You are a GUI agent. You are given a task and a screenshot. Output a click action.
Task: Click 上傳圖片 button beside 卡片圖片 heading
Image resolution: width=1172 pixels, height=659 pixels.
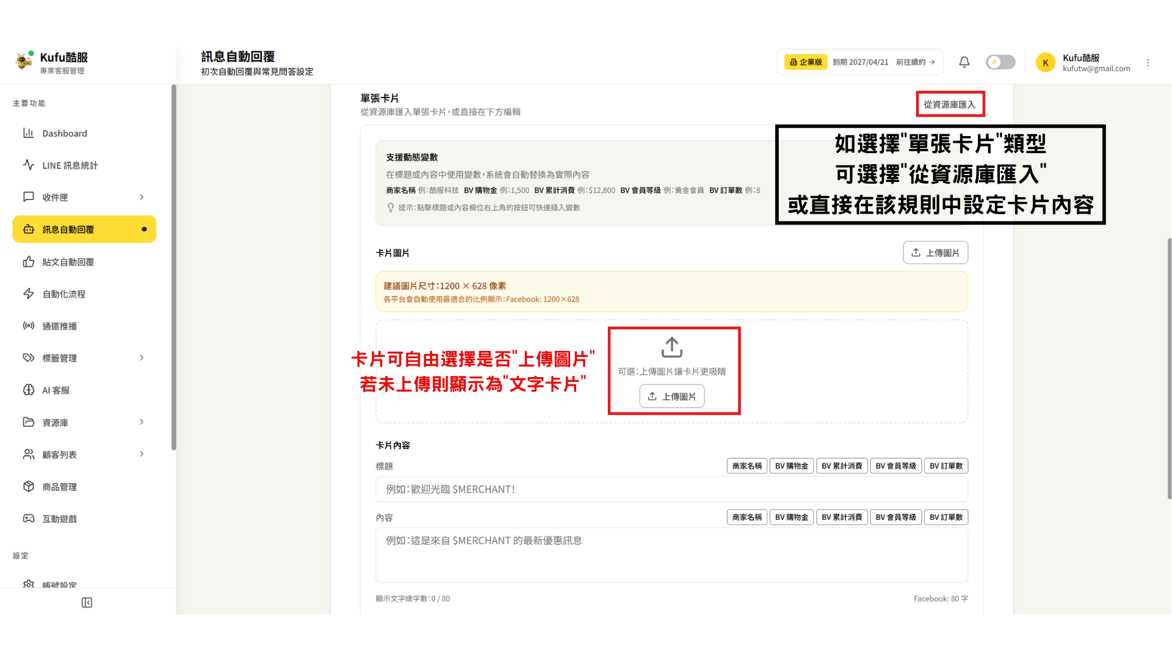[x=935, y=253]
